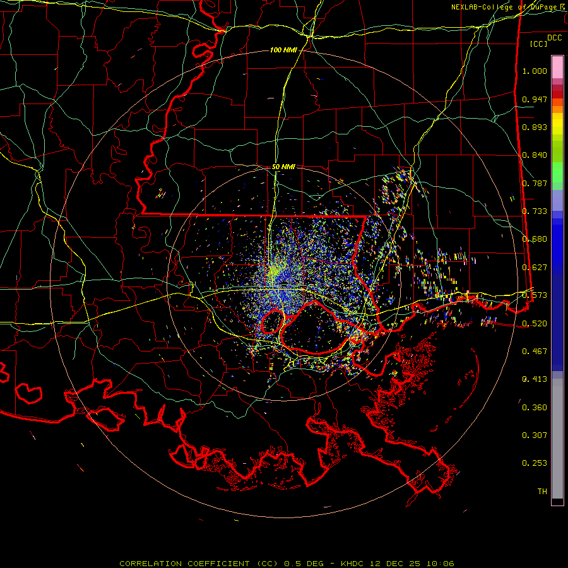568x568 pixels.
Task: Click the 0.733 scale value
Action: pyautogui.click(x=535, y=211)
